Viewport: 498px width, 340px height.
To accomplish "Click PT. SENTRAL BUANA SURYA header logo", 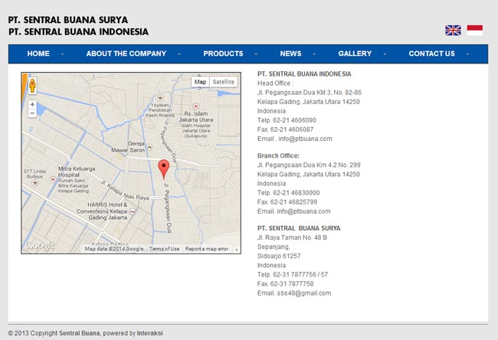I will click(x=68, y=20).
